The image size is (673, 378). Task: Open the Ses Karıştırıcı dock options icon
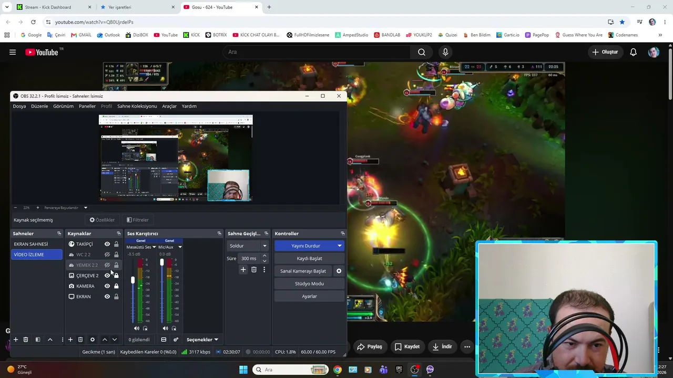(x=219, y=234)
